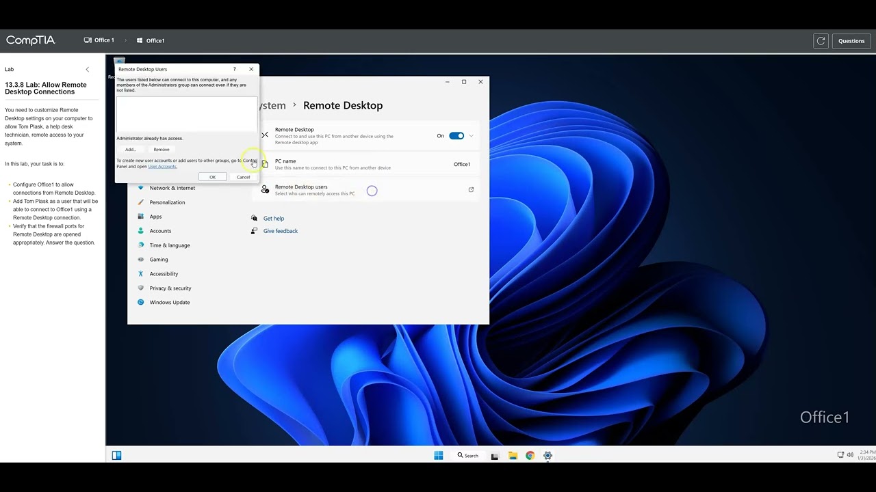This screenshot has height=492, width=876.
Task: Close the Settings window
Action: tap(480, 82)
